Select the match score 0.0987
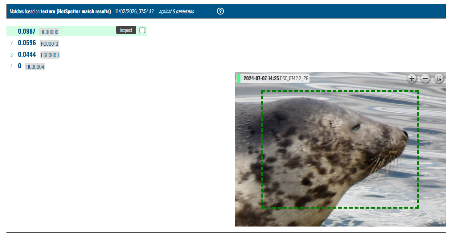The height and width of the screenshot is (233, 459). pyautogui.click(x=27, y=31)
